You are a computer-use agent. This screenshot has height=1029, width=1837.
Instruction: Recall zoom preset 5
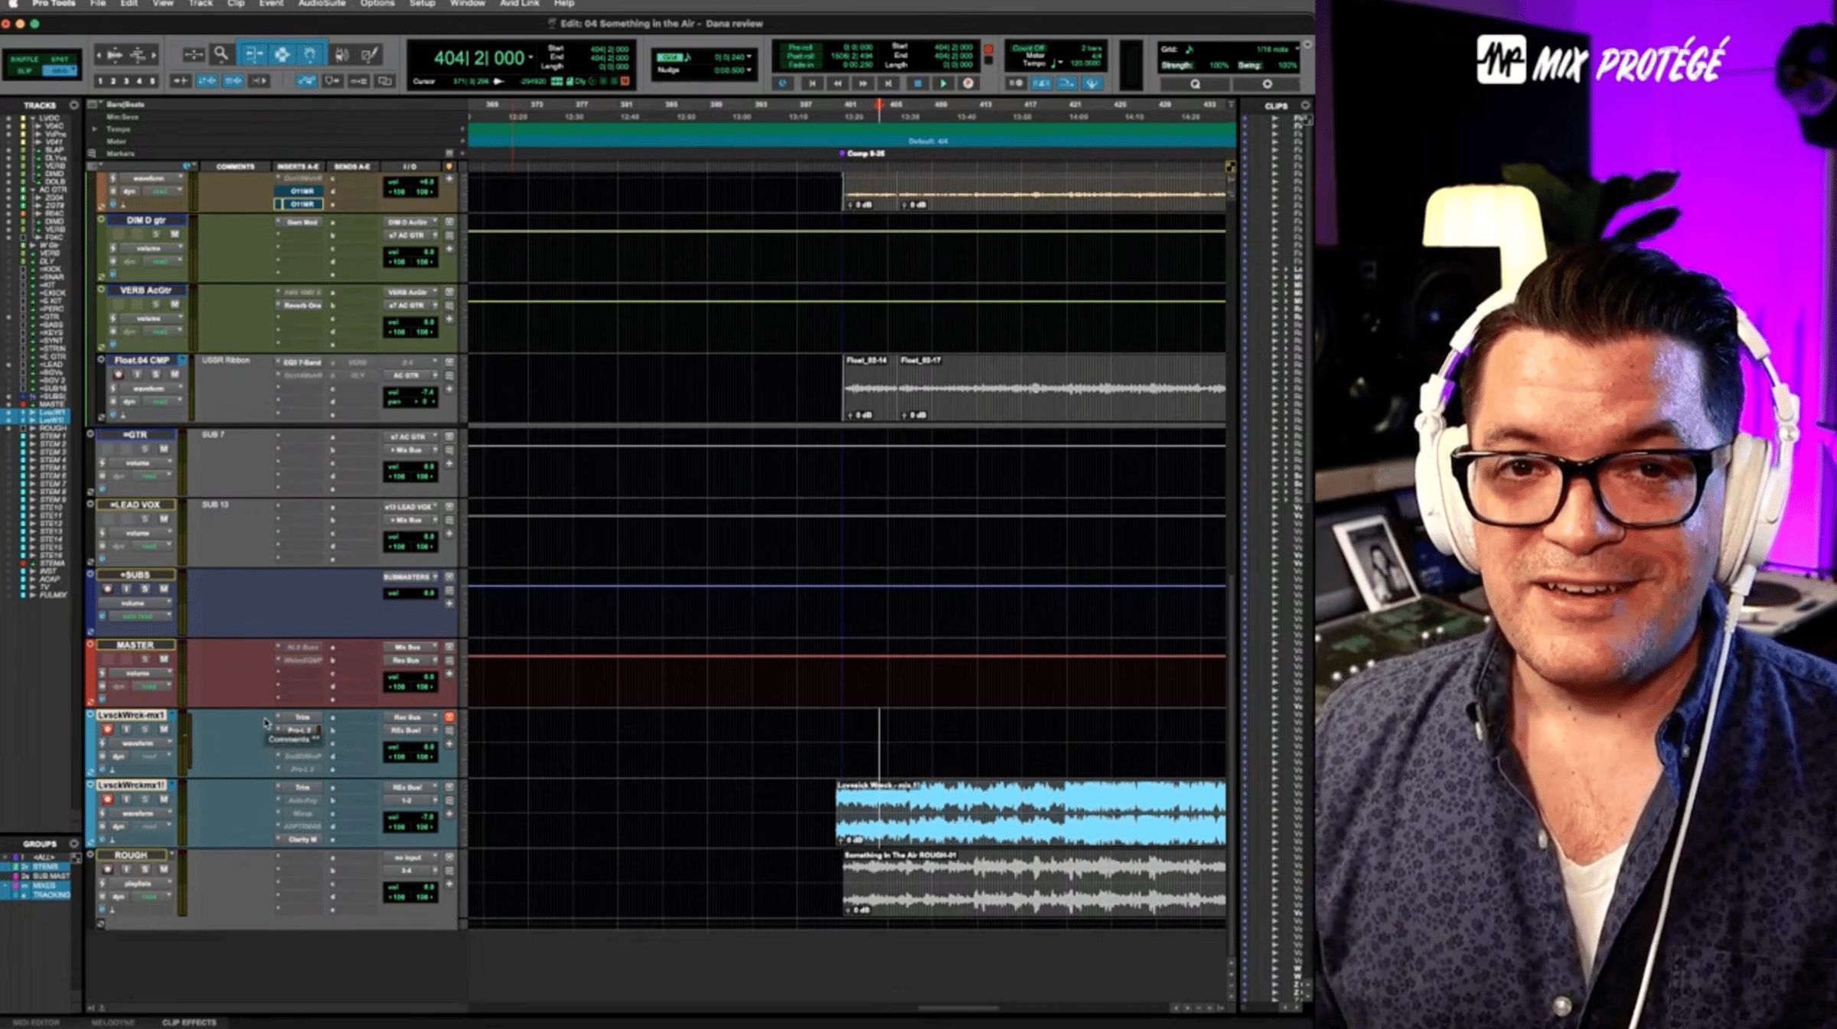(152, 80)
